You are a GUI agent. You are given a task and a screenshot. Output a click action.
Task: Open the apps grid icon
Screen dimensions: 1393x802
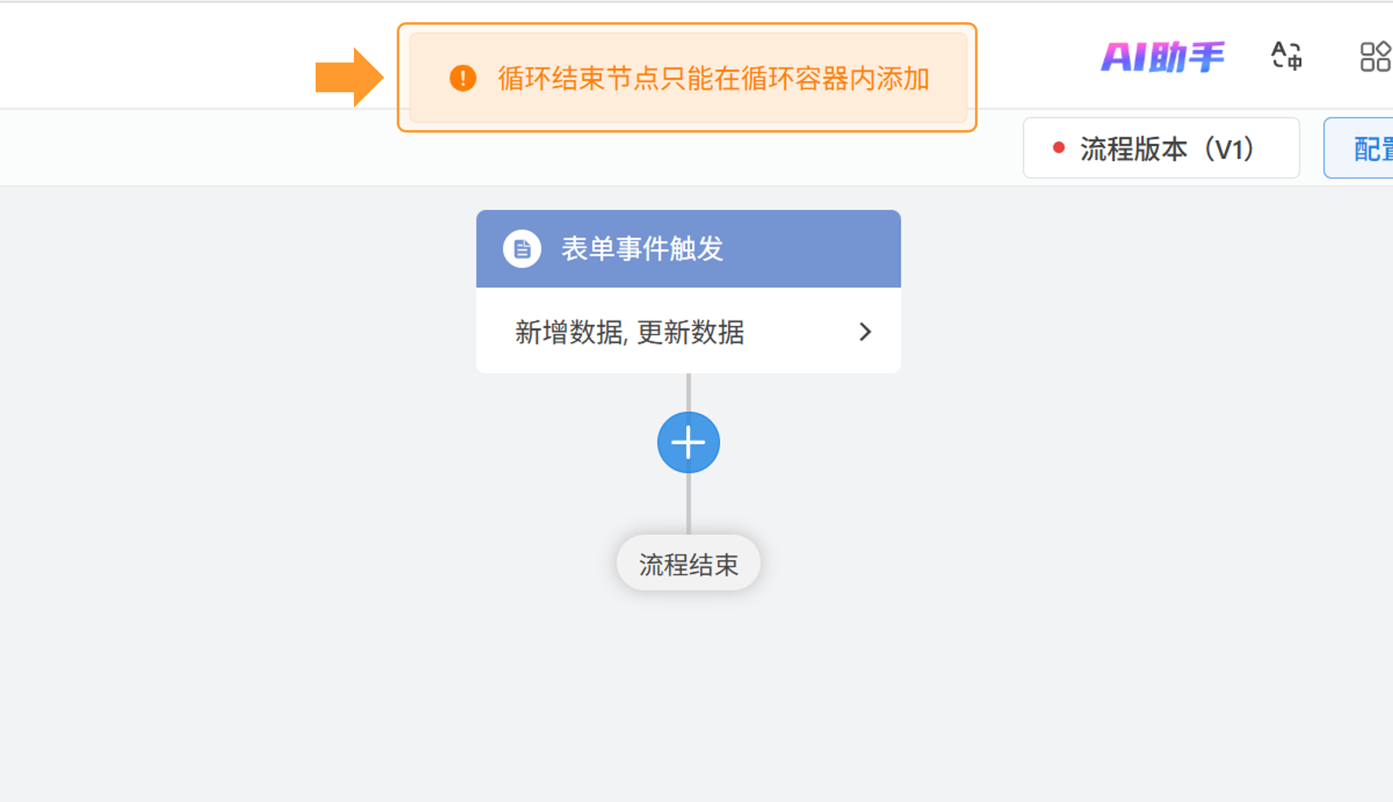tap(1375, 57)
